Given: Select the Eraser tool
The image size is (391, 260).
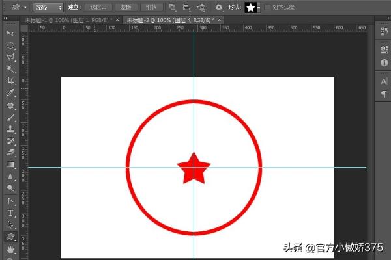Looking at the screenshot, I should pos(10,153).
